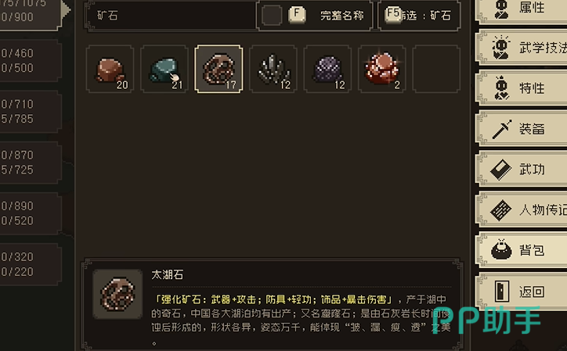Click the F key icon for 完整名称

(x=297, y=15)
